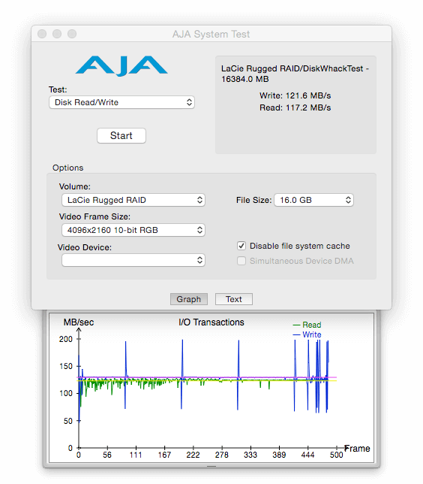Switch to the Graph tab
Screen dimensions: 423x484
click(x=189, y=299)
